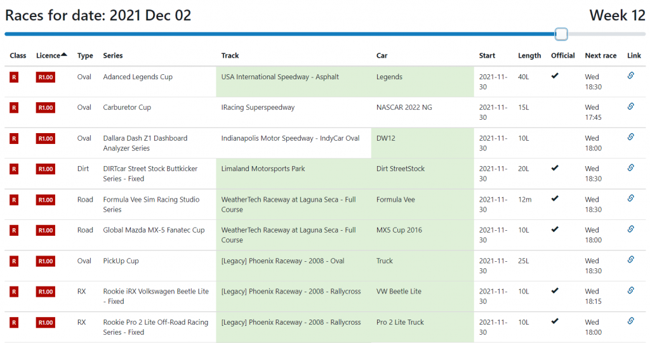This screenshot has width=650, height=343.
Task: Click R1.00 licence badge in Carburetor Cup row
Action: click(46, 108)
